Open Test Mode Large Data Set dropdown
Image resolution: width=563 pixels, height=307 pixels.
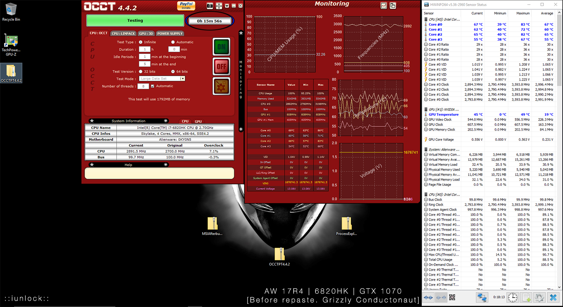coord(162,79)
